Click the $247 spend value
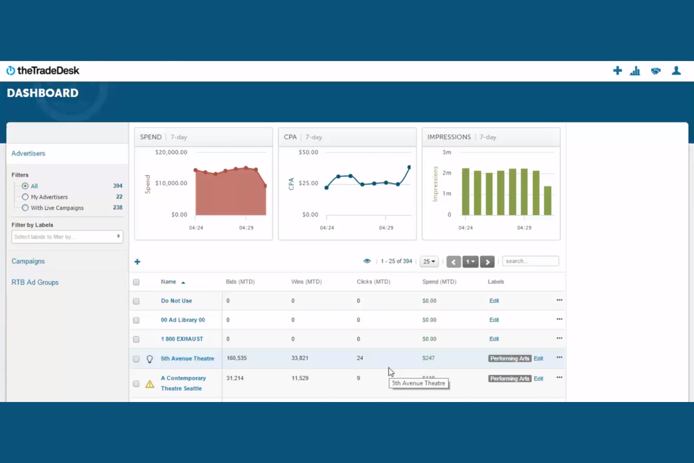 pyautogui.click(x=428, y=358)
